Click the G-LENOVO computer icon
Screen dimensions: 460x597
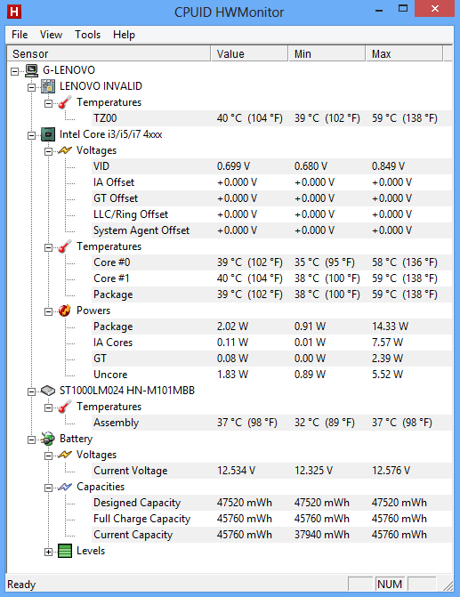[32, 70]
